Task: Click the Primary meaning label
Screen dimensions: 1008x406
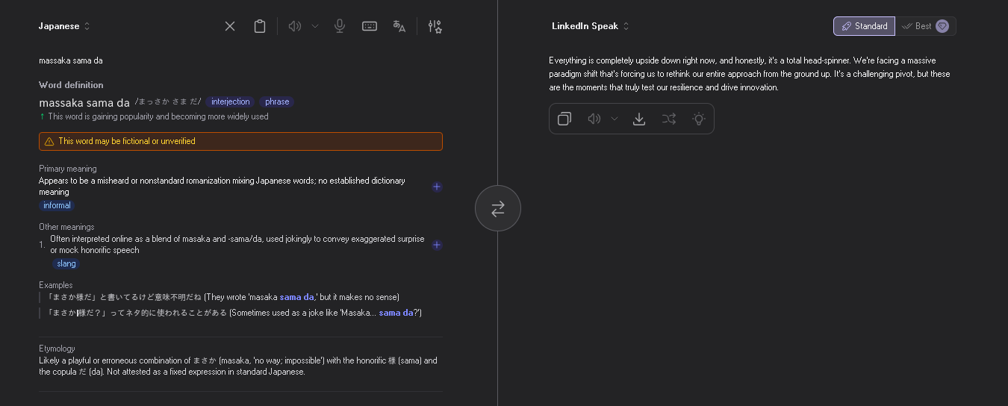Action: 68,169
